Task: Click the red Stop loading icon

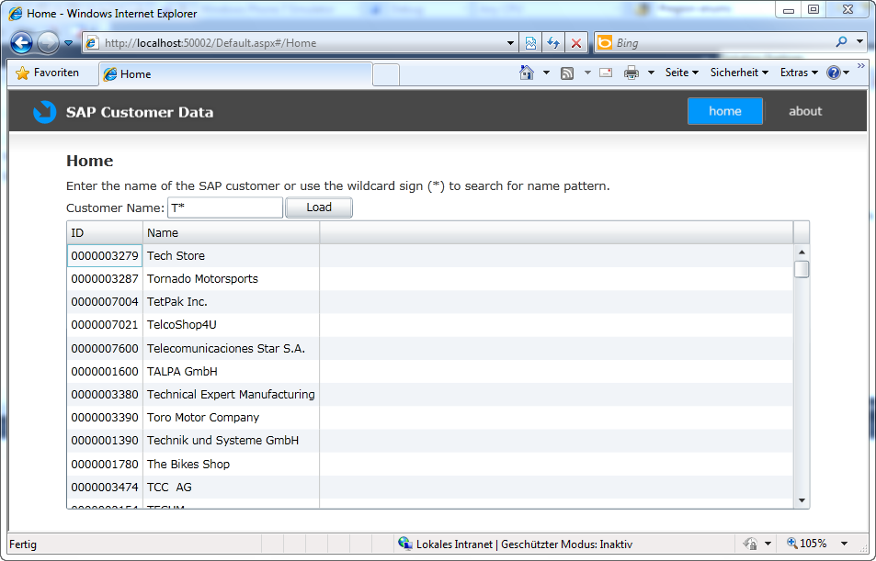Action: click(x=576, y=43)
